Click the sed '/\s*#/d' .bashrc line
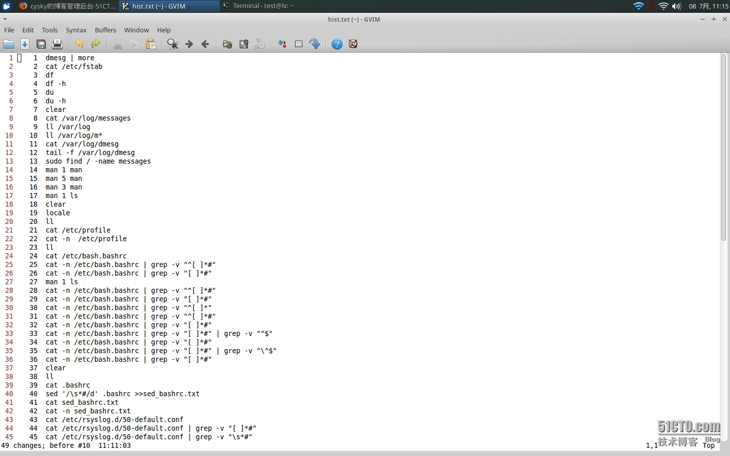730x456 pixels. (x=123, y=394)
